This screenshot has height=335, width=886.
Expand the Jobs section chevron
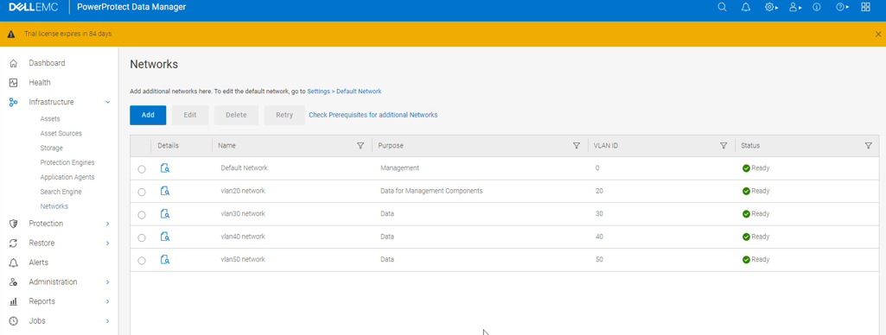(x=107, y=321)
